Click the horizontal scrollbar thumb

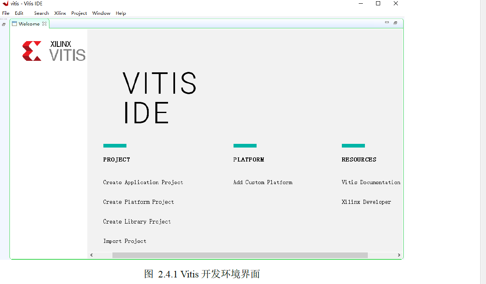240,255
